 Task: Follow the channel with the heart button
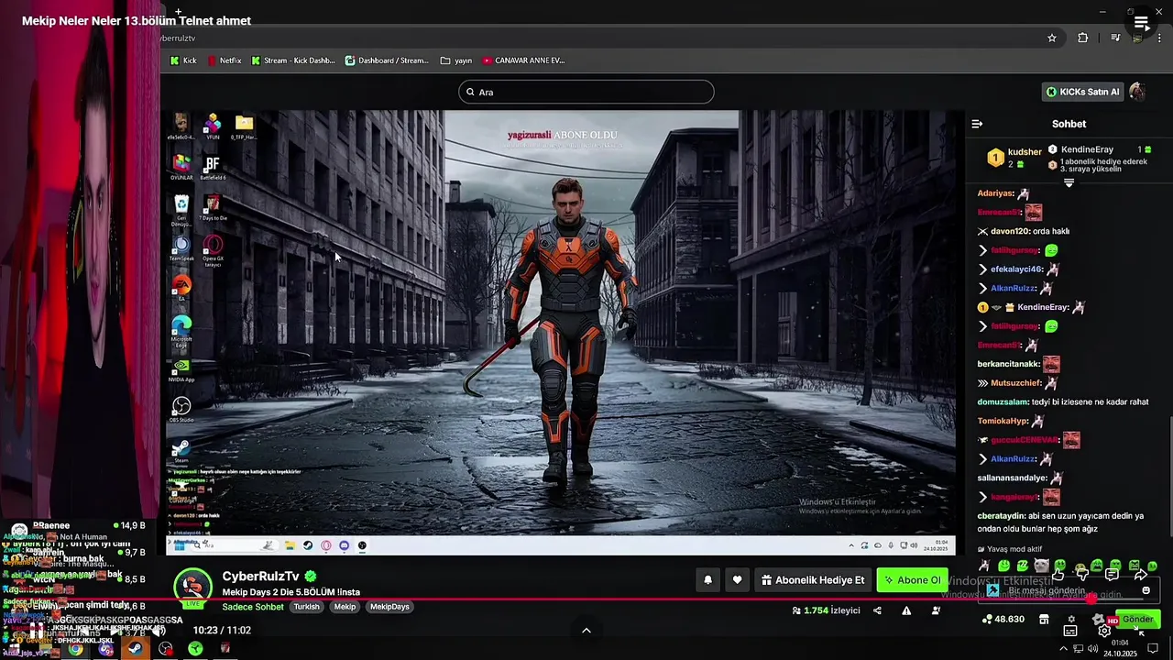pyautogui.click(x=737, y=580)
